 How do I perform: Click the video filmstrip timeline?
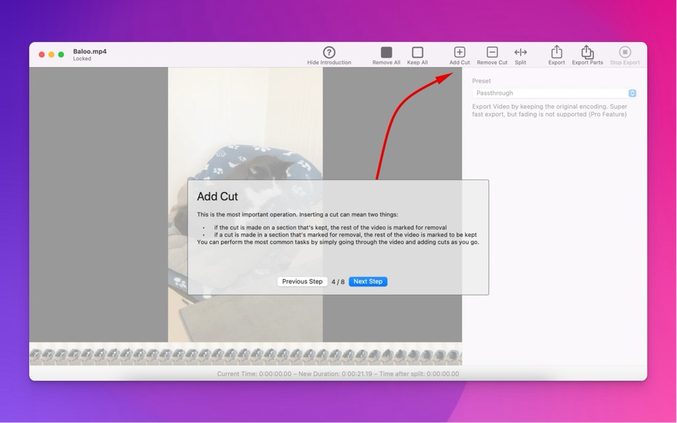pos(246,354)
